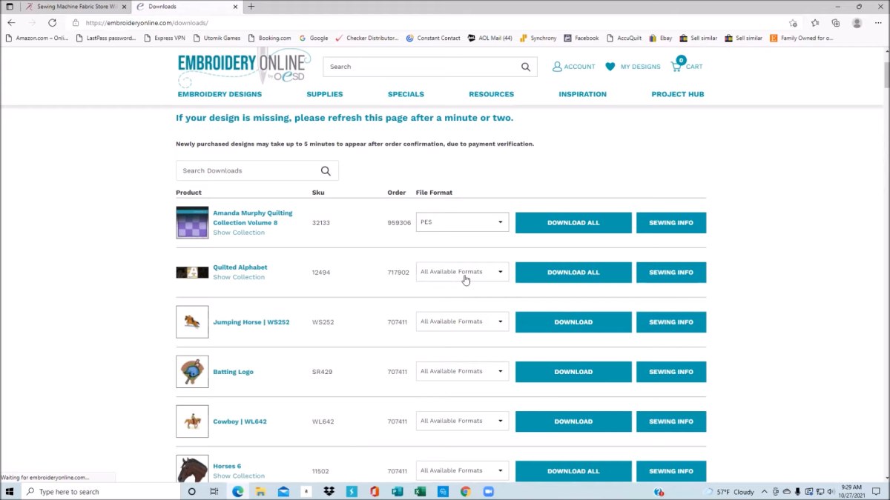The image size is (890, 500).
Task: Open Windows Task View button
Action: point(214,491)
